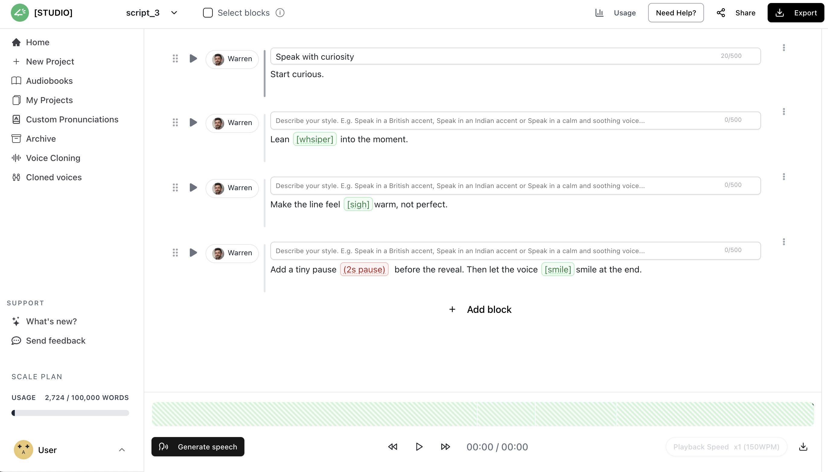Click style field of 'Make the line feel' block
The width and height of the screenshot is (828, 472).
[515, 186]
